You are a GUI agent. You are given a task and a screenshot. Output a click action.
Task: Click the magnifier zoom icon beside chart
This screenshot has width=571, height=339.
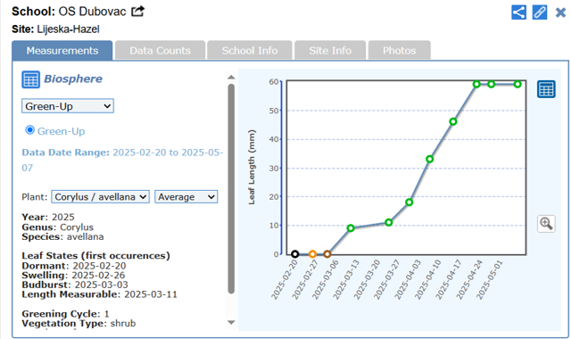(x=546, y=223)
